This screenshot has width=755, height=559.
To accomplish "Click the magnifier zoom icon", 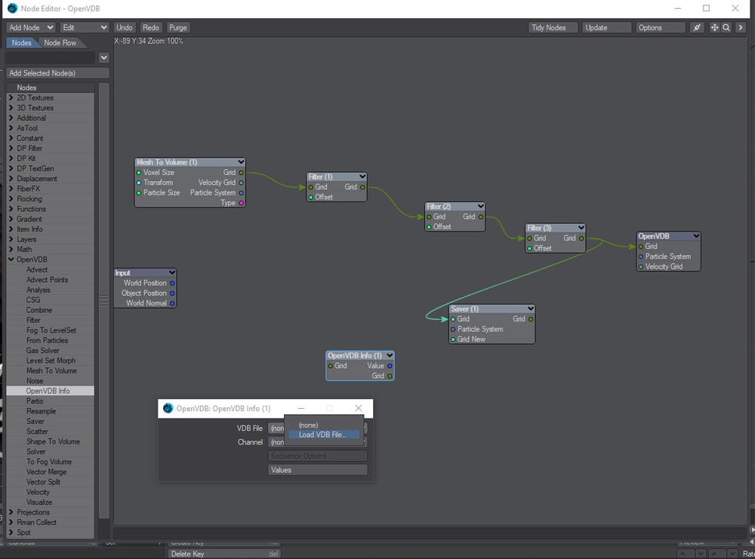I will tap(726, 27).
